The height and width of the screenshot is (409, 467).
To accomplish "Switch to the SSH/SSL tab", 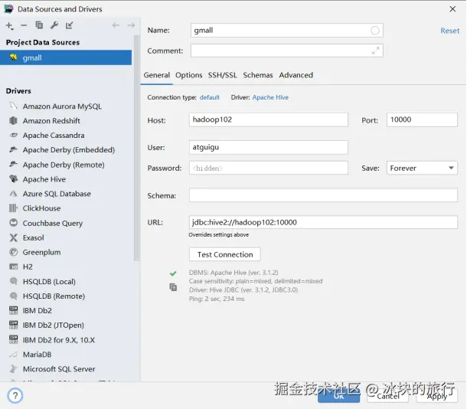I will [x=222, y=75].
